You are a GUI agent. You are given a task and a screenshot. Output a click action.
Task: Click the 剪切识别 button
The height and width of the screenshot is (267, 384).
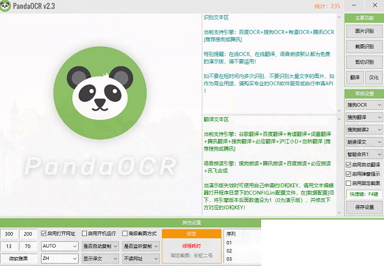[364, 62]
